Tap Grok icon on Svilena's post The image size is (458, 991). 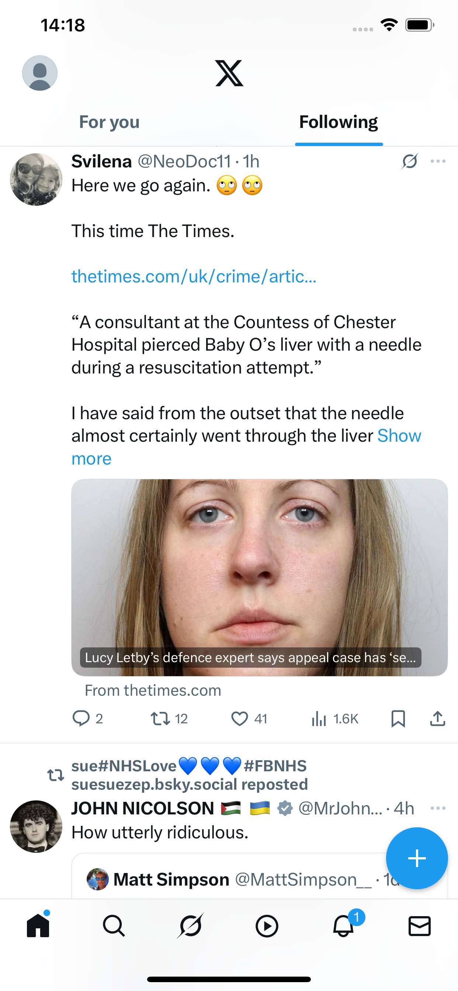point(409,161)
